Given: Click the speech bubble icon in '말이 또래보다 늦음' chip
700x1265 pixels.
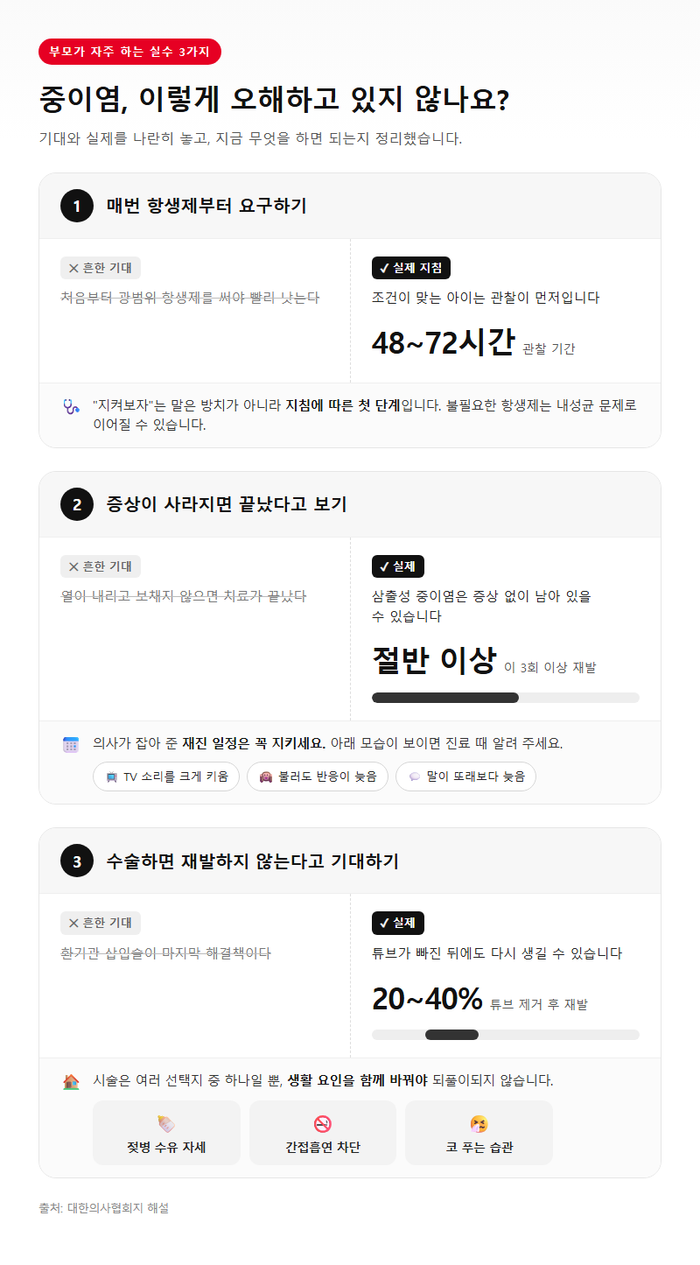Looking at the screenshot, I should (415, 777).
